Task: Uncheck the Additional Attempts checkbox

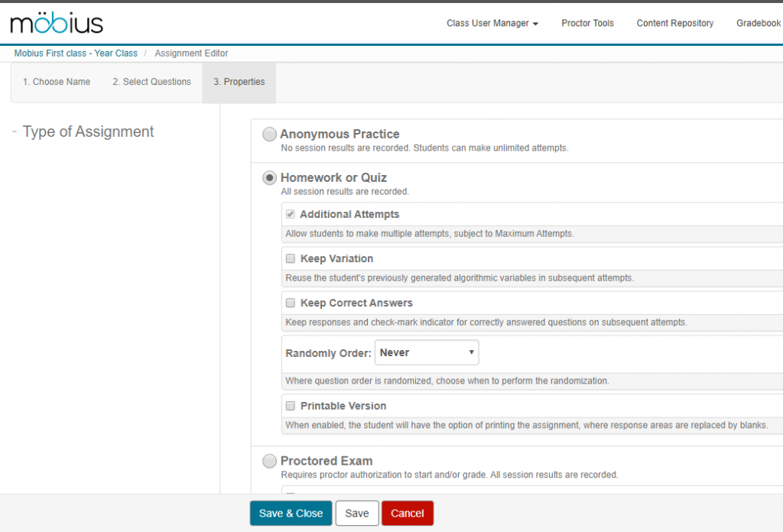Action: click(290, 214)
